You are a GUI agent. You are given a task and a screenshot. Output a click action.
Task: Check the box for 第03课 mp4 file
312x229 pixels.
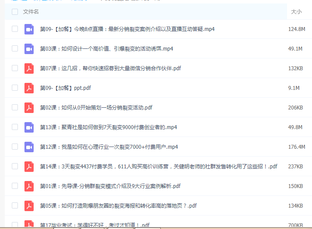click(15, 49)
